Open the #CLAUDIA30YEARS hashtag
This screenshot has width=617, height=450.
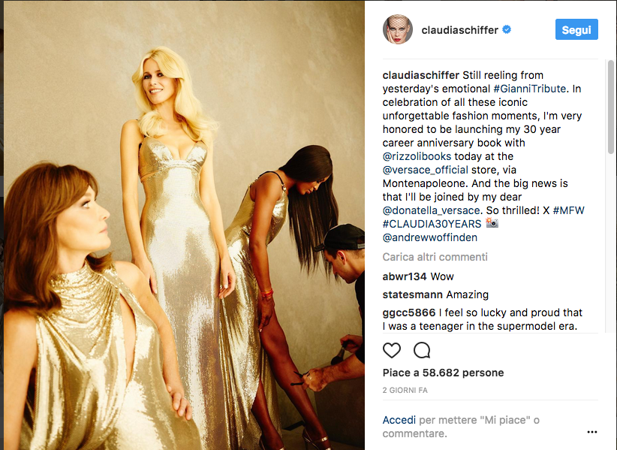[x=432, y=224]
